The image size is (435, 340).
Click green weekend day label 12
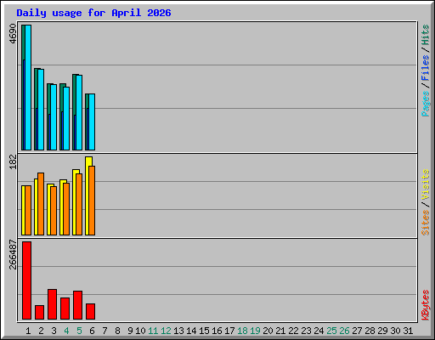coord(166,331)
